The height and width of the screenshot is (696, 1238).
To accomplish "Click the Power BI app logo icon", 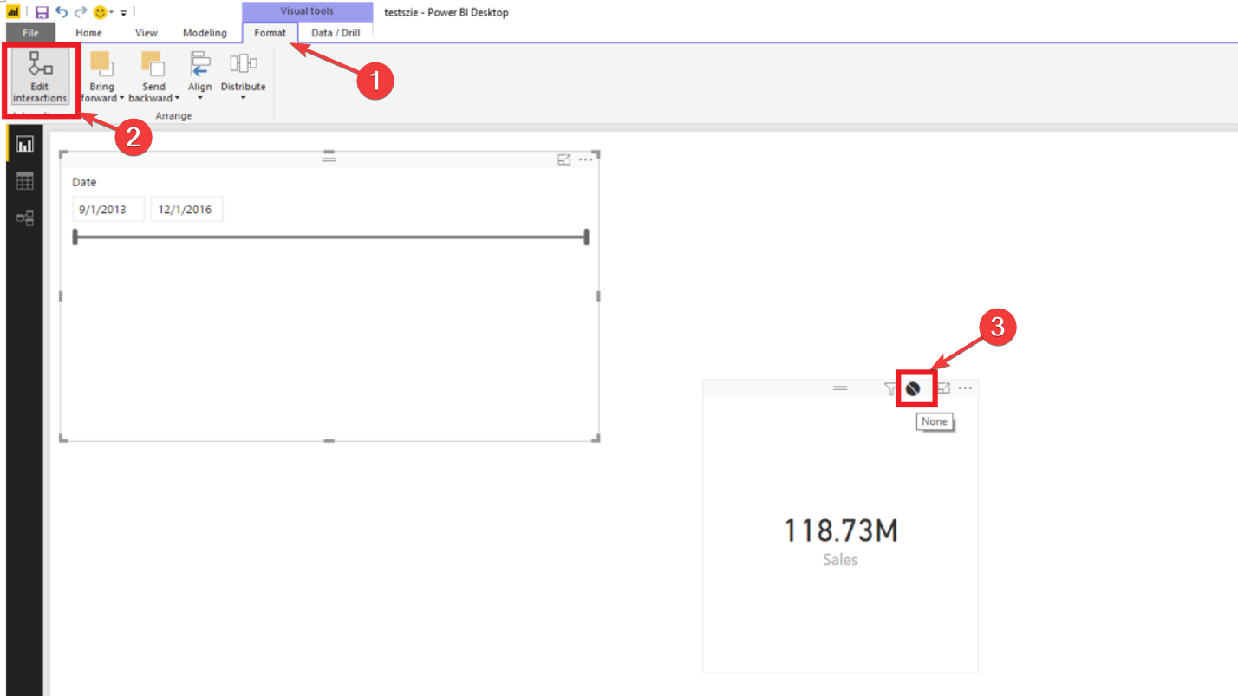I will tap(13, 12).
